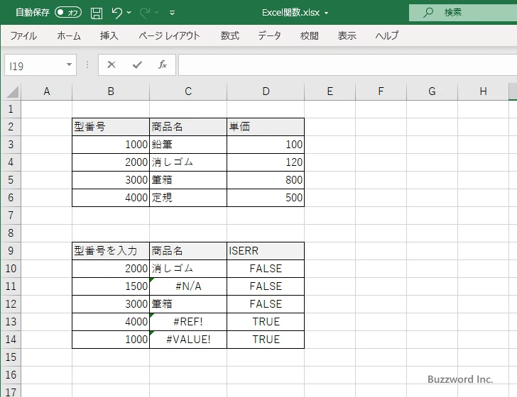Image resolution: width=517 pixels, height=397 pixels.
Task: Select row 7 header
Action: [x=11, y=216]
